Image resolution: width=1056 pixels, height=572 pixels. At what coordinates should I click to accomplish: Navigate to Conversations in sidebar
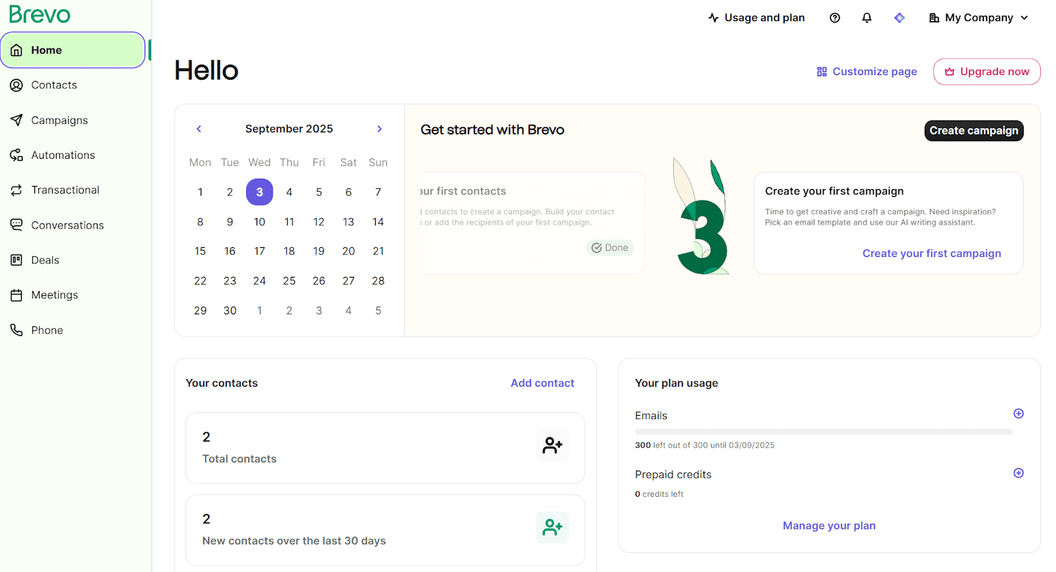click(67, 225)
